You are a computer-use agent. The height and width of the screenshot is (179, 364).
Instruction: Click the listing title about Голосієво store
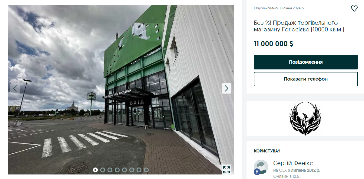299,26
